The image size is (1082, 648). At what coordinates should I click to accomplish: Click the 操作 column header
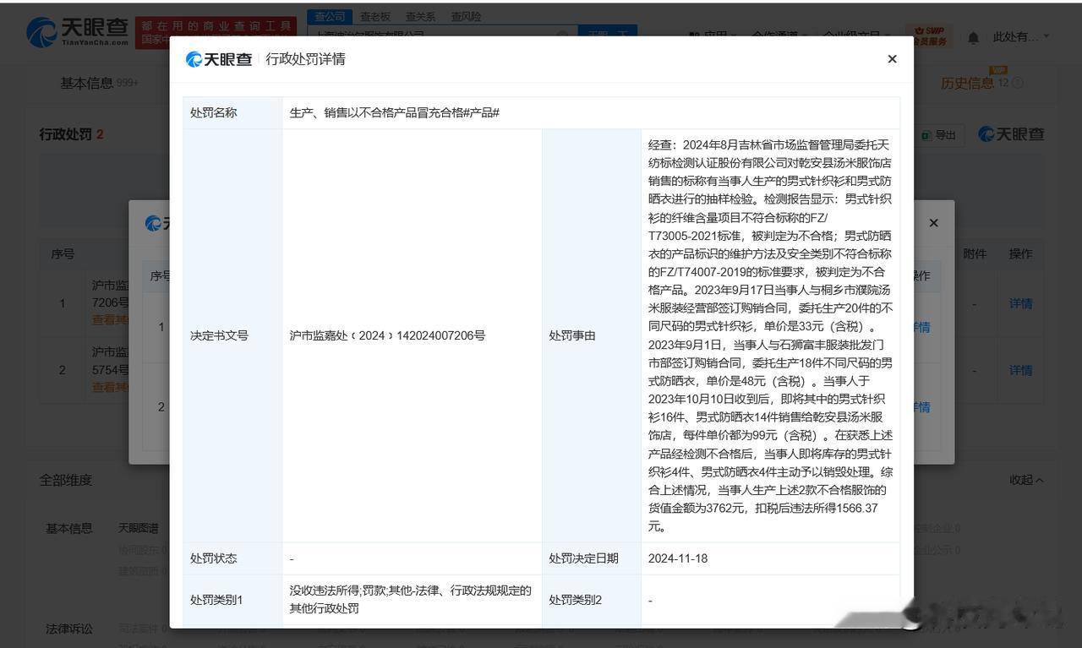[x=1020, y=253]
